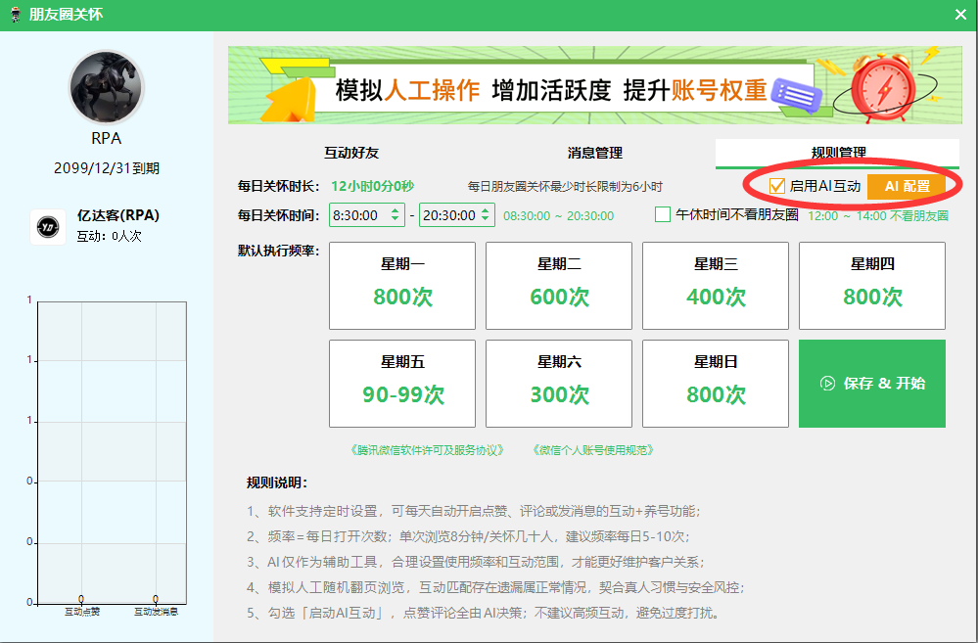Click the 星期五 90-99次 frequency card
Image resolution: width=978 pixels, height=643 pixels.
pos(402,384)
